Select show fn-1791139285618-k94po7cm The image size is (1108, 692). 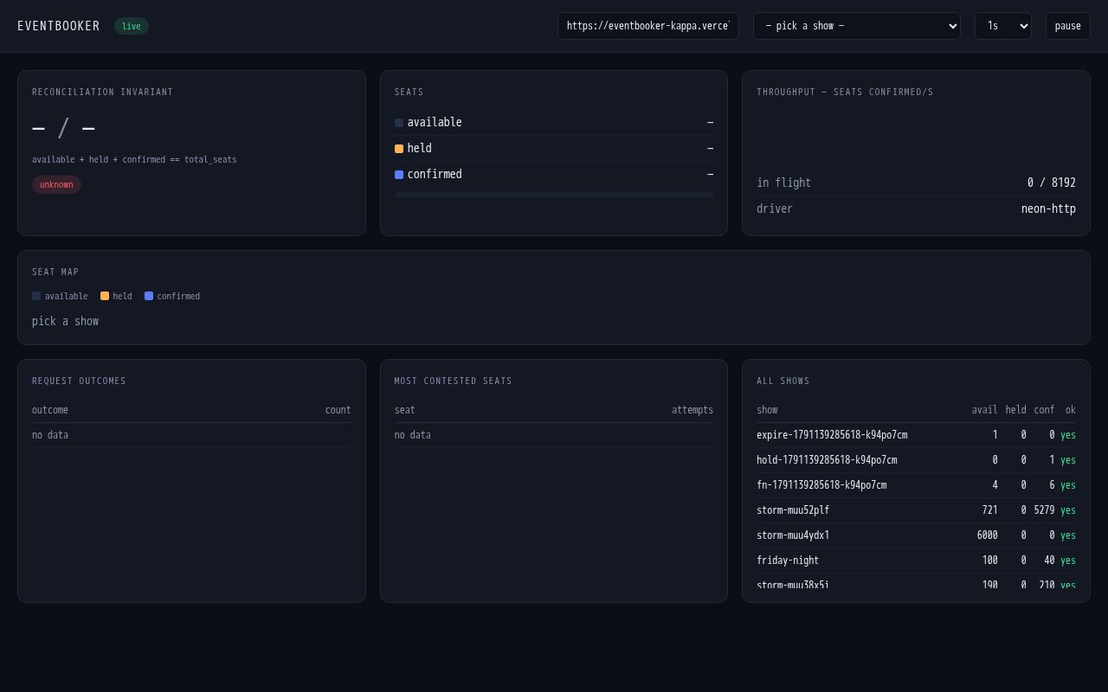click(916, 485)
